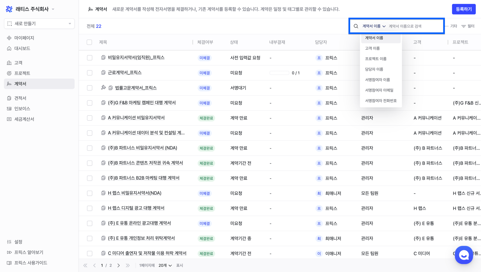The width and height of the screenshot is (481, 272).
Task: Open the 20개 page-size dropdown
Action: click(x=165, y=265)
